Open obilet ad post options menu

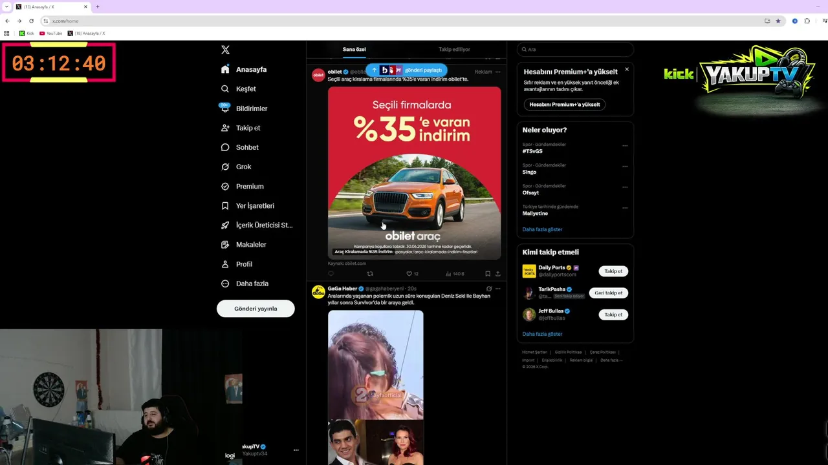tap(497, 72)
